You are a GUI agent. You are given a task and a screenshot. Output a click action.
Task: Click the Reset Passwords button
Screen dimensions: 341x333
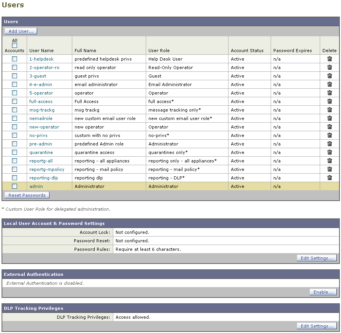27,195
